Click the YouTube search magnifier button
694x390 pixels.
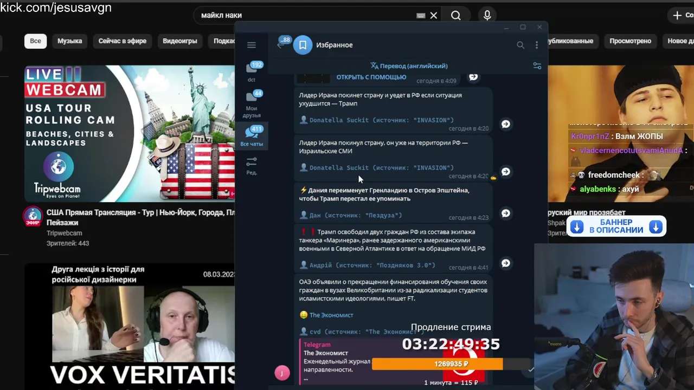456,15
